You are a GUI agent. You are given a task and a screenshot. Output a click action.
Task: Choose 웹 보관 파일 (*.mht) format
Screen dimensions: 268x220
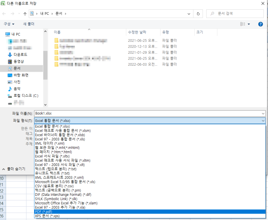(150, 148)
